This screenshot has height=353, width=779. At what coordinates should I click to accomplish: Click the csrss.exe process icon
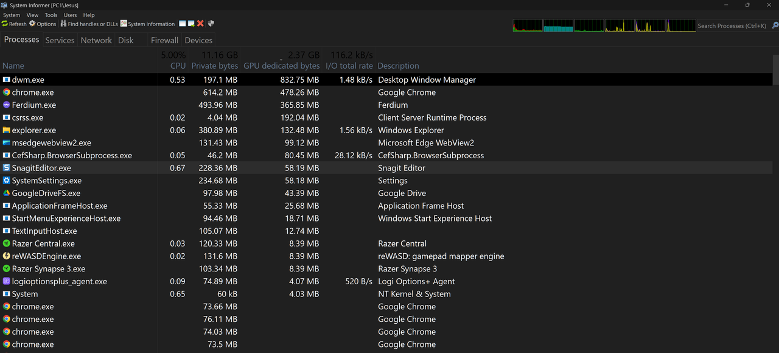click(x=6, y=117)
